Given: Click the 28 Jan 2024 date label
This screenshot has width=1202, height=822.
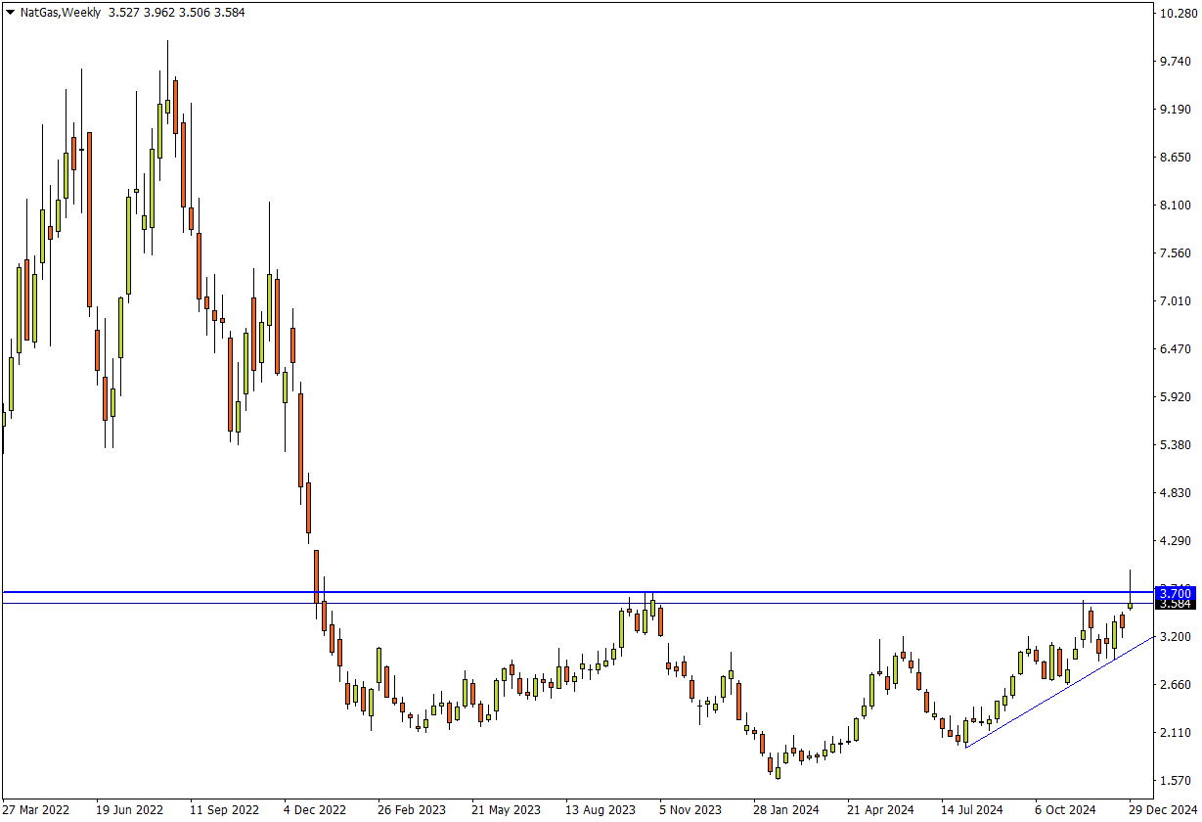Looking at the screenshot, I should click(785, 810).
